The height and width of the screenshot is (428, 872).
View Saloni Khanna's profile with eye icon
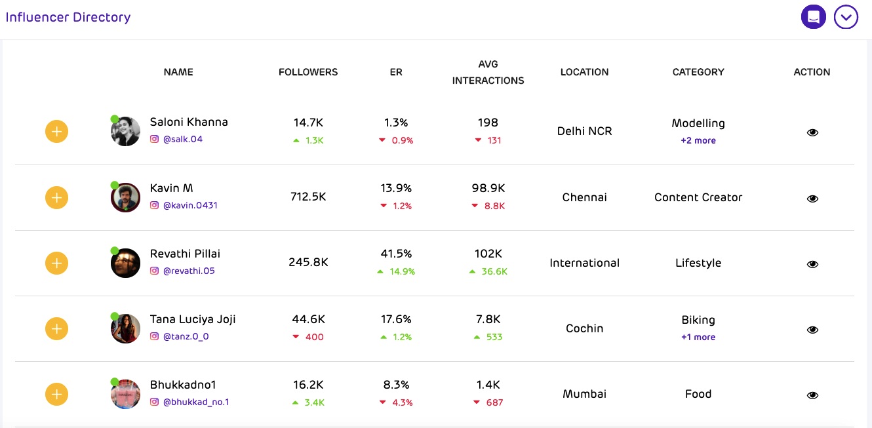(x=812, y=132)
